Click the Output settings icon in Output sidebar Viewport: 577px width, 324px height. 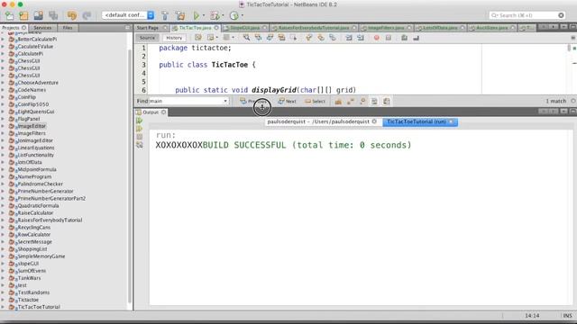[139, 145]
